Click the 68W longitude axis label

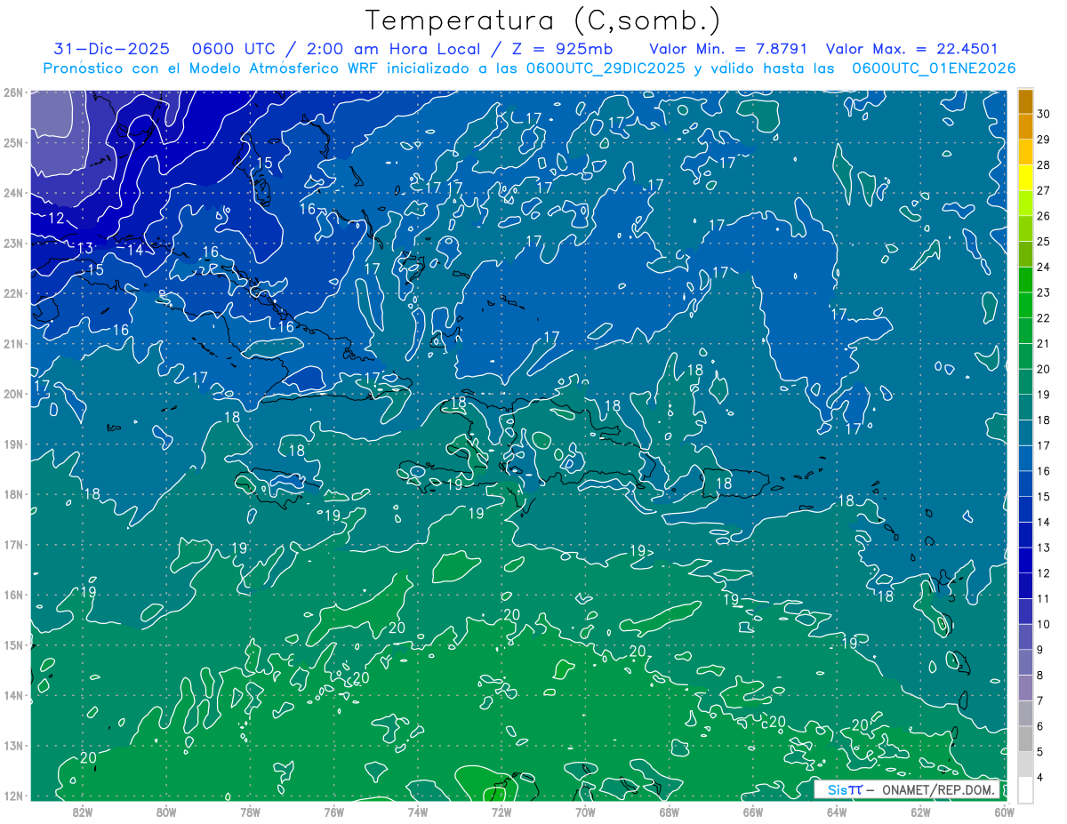click(x=670, y=811)
